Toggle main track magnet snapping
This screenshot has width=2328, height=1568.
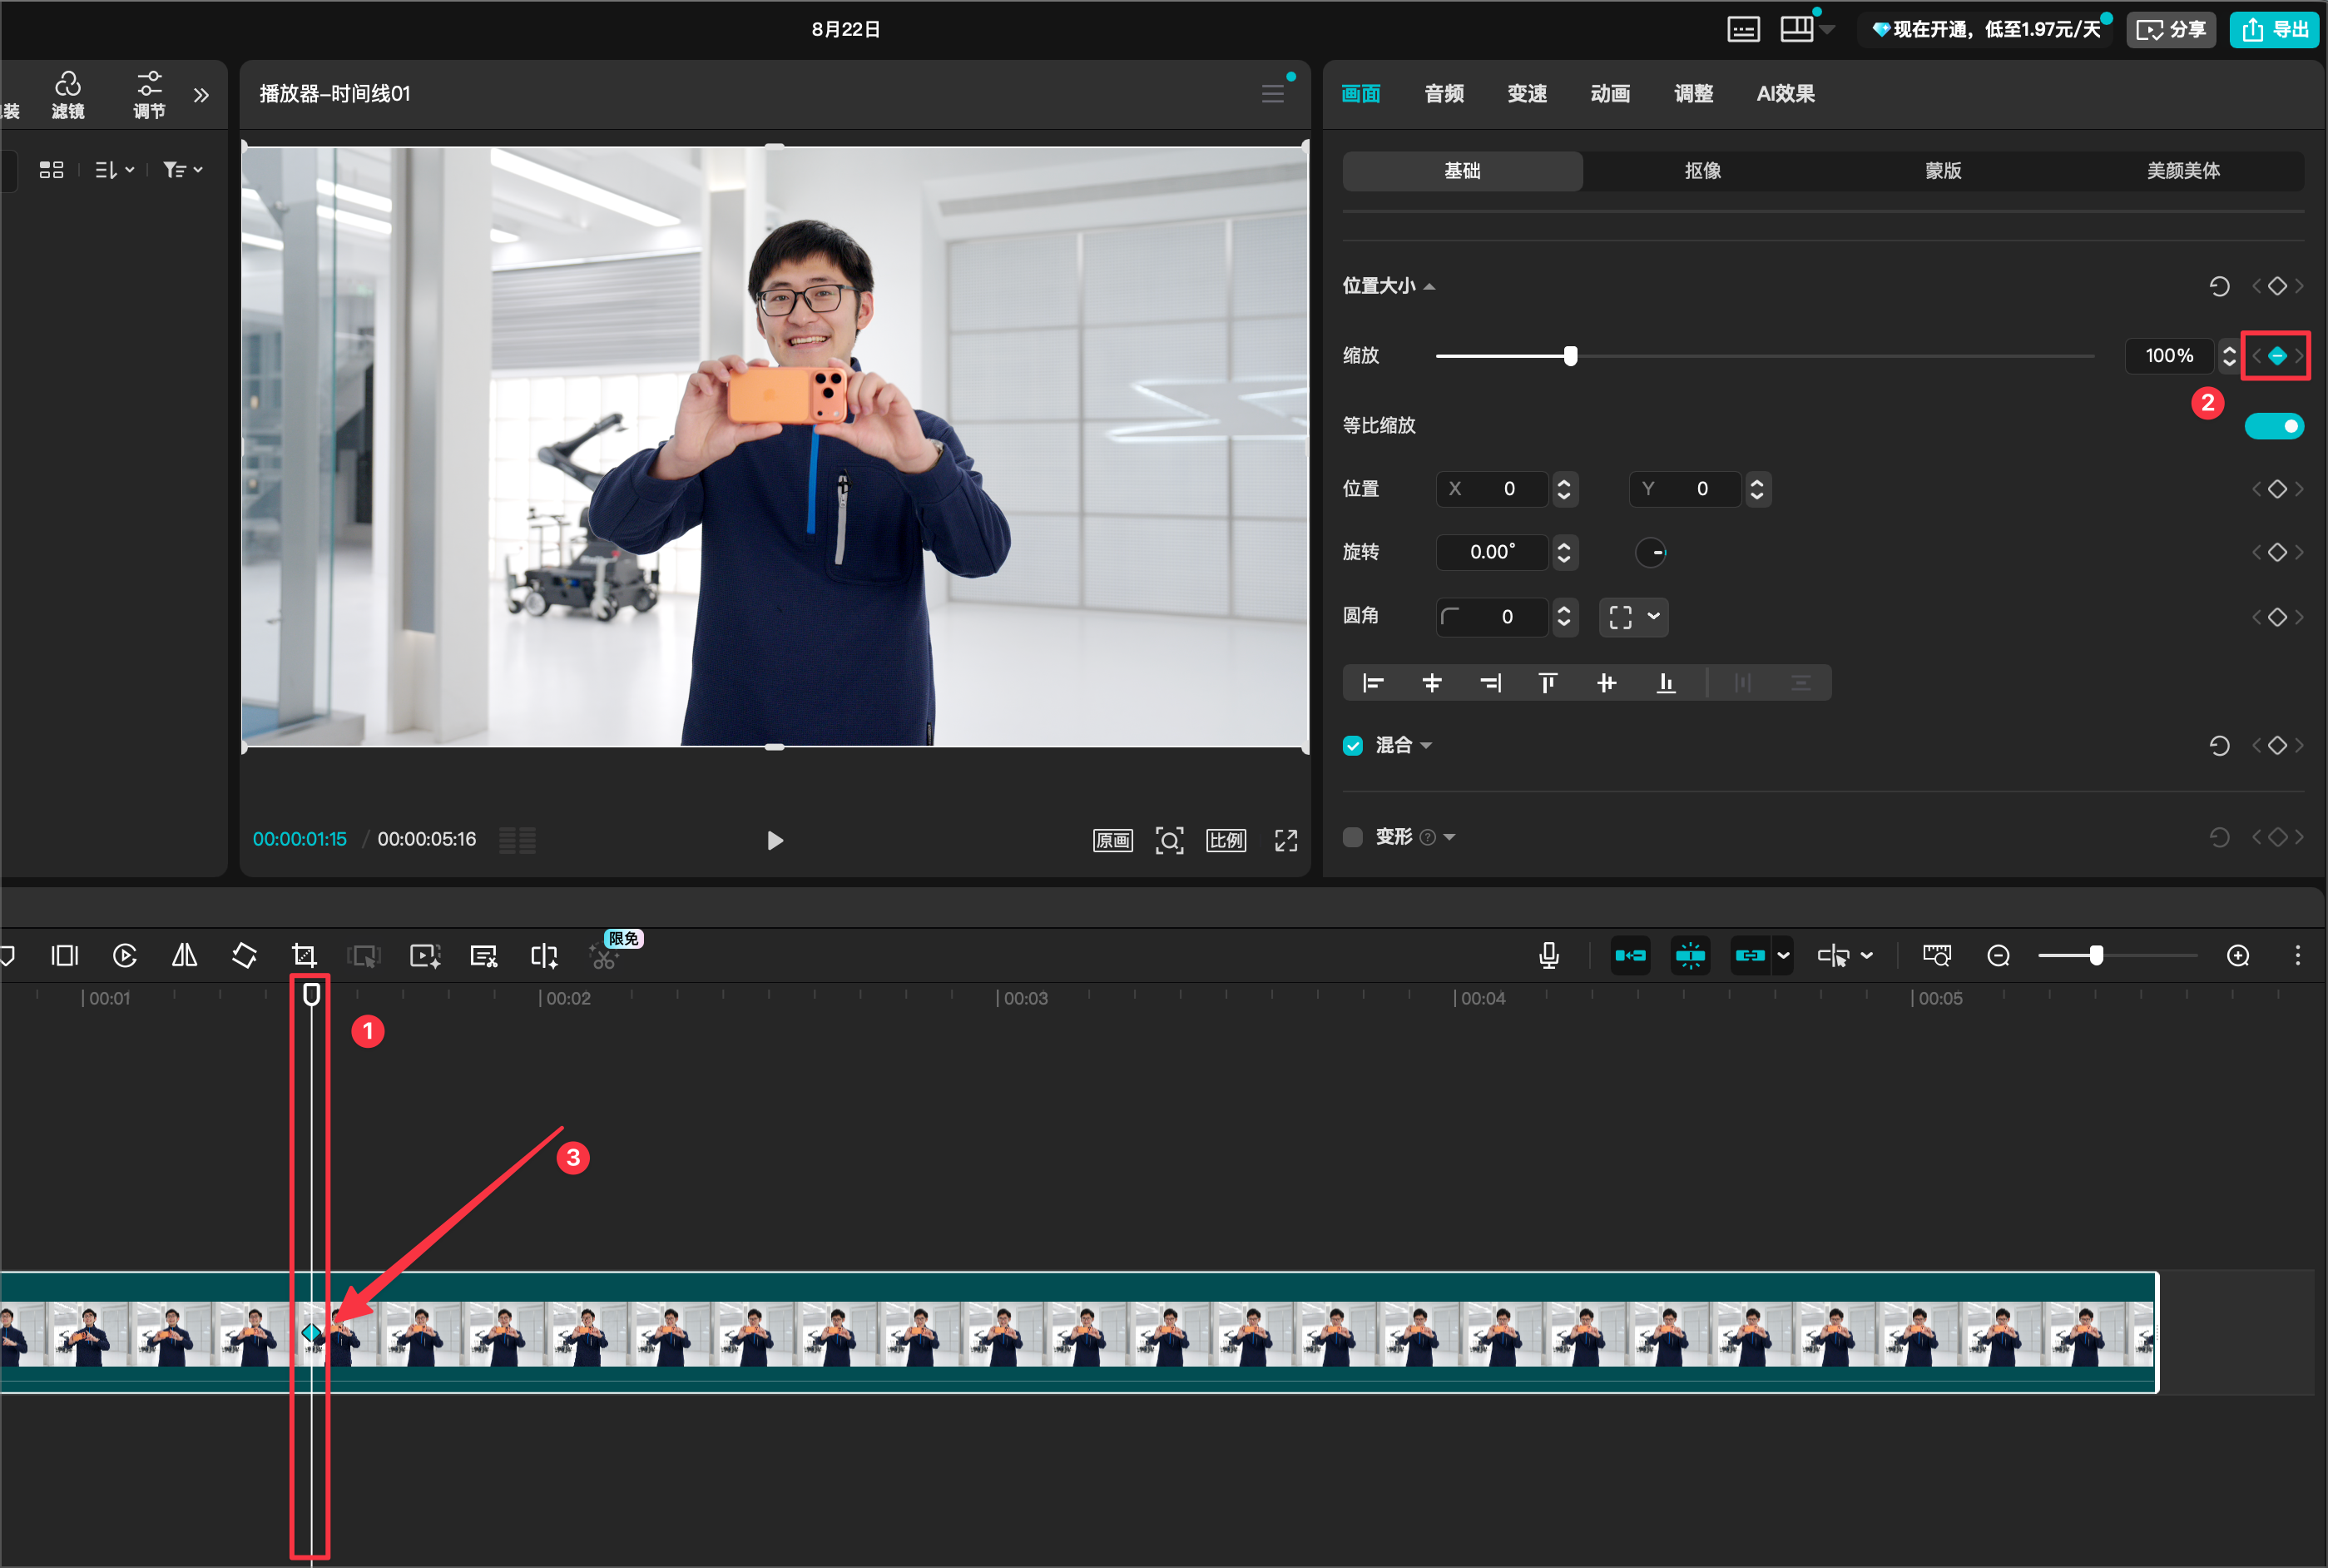(1630, 956)
